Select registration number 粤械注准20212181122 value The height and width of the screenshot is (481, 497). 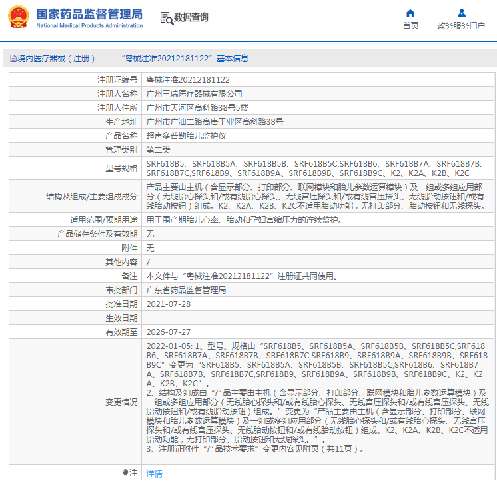188,80
